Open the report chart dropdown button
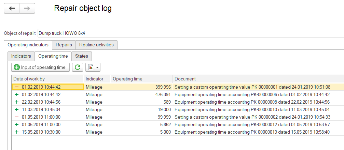Image resolution: width=344 pixels, height=150 pixels. point(93,67)
